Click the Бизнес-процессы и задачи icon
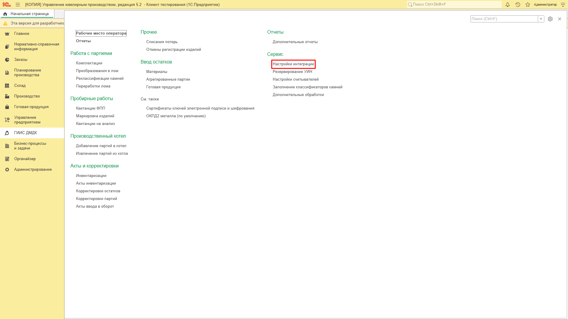568x319 pixels. (x=7, y=146)
